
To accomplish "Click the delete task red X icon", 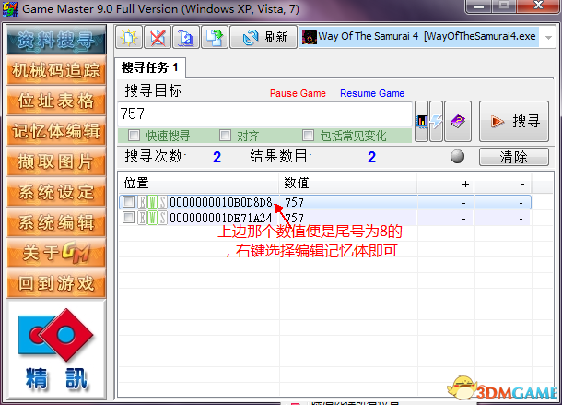I will [158, 37].
